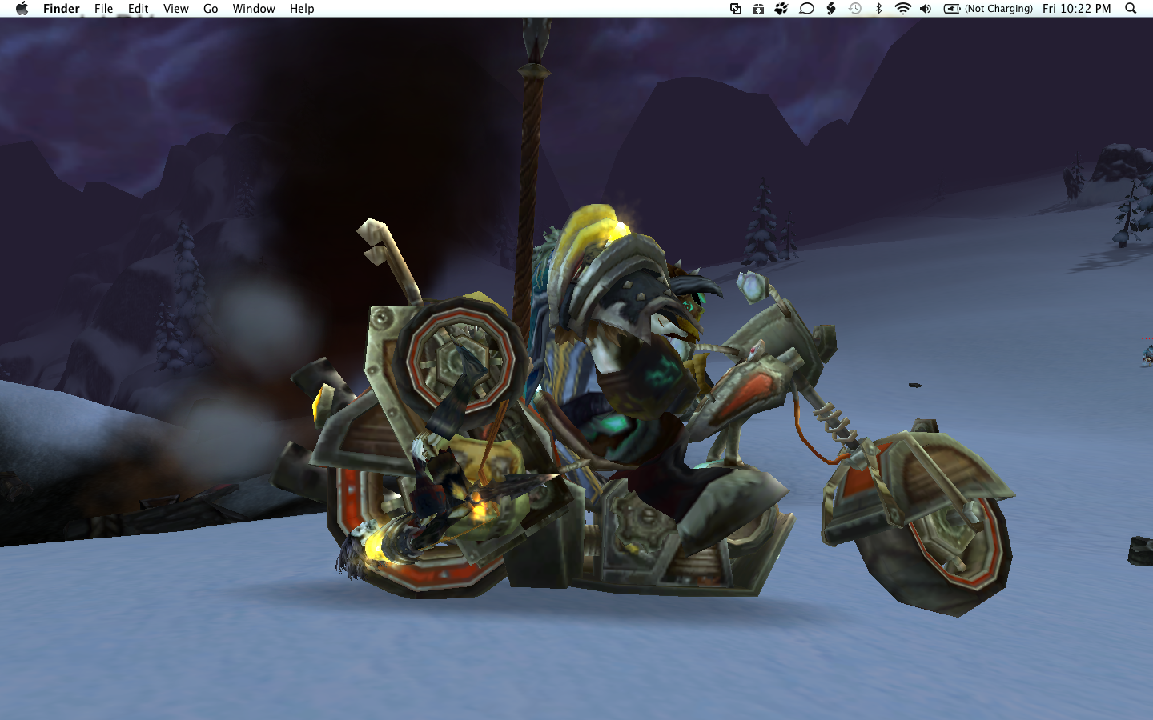Open the Time Machine status menu
The width and height of the screenshot is (1153, 720).
[855, 9]
